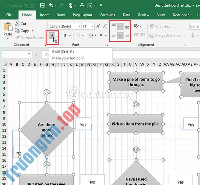Click Decrease Indent icon
200x185 pixels.
[136, 35]
